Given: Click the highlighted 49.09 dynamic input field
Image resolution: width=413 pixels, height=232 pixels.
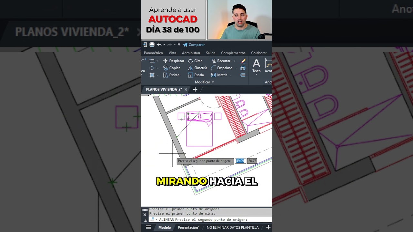Looking at the screenshot, I should (240, 161).
